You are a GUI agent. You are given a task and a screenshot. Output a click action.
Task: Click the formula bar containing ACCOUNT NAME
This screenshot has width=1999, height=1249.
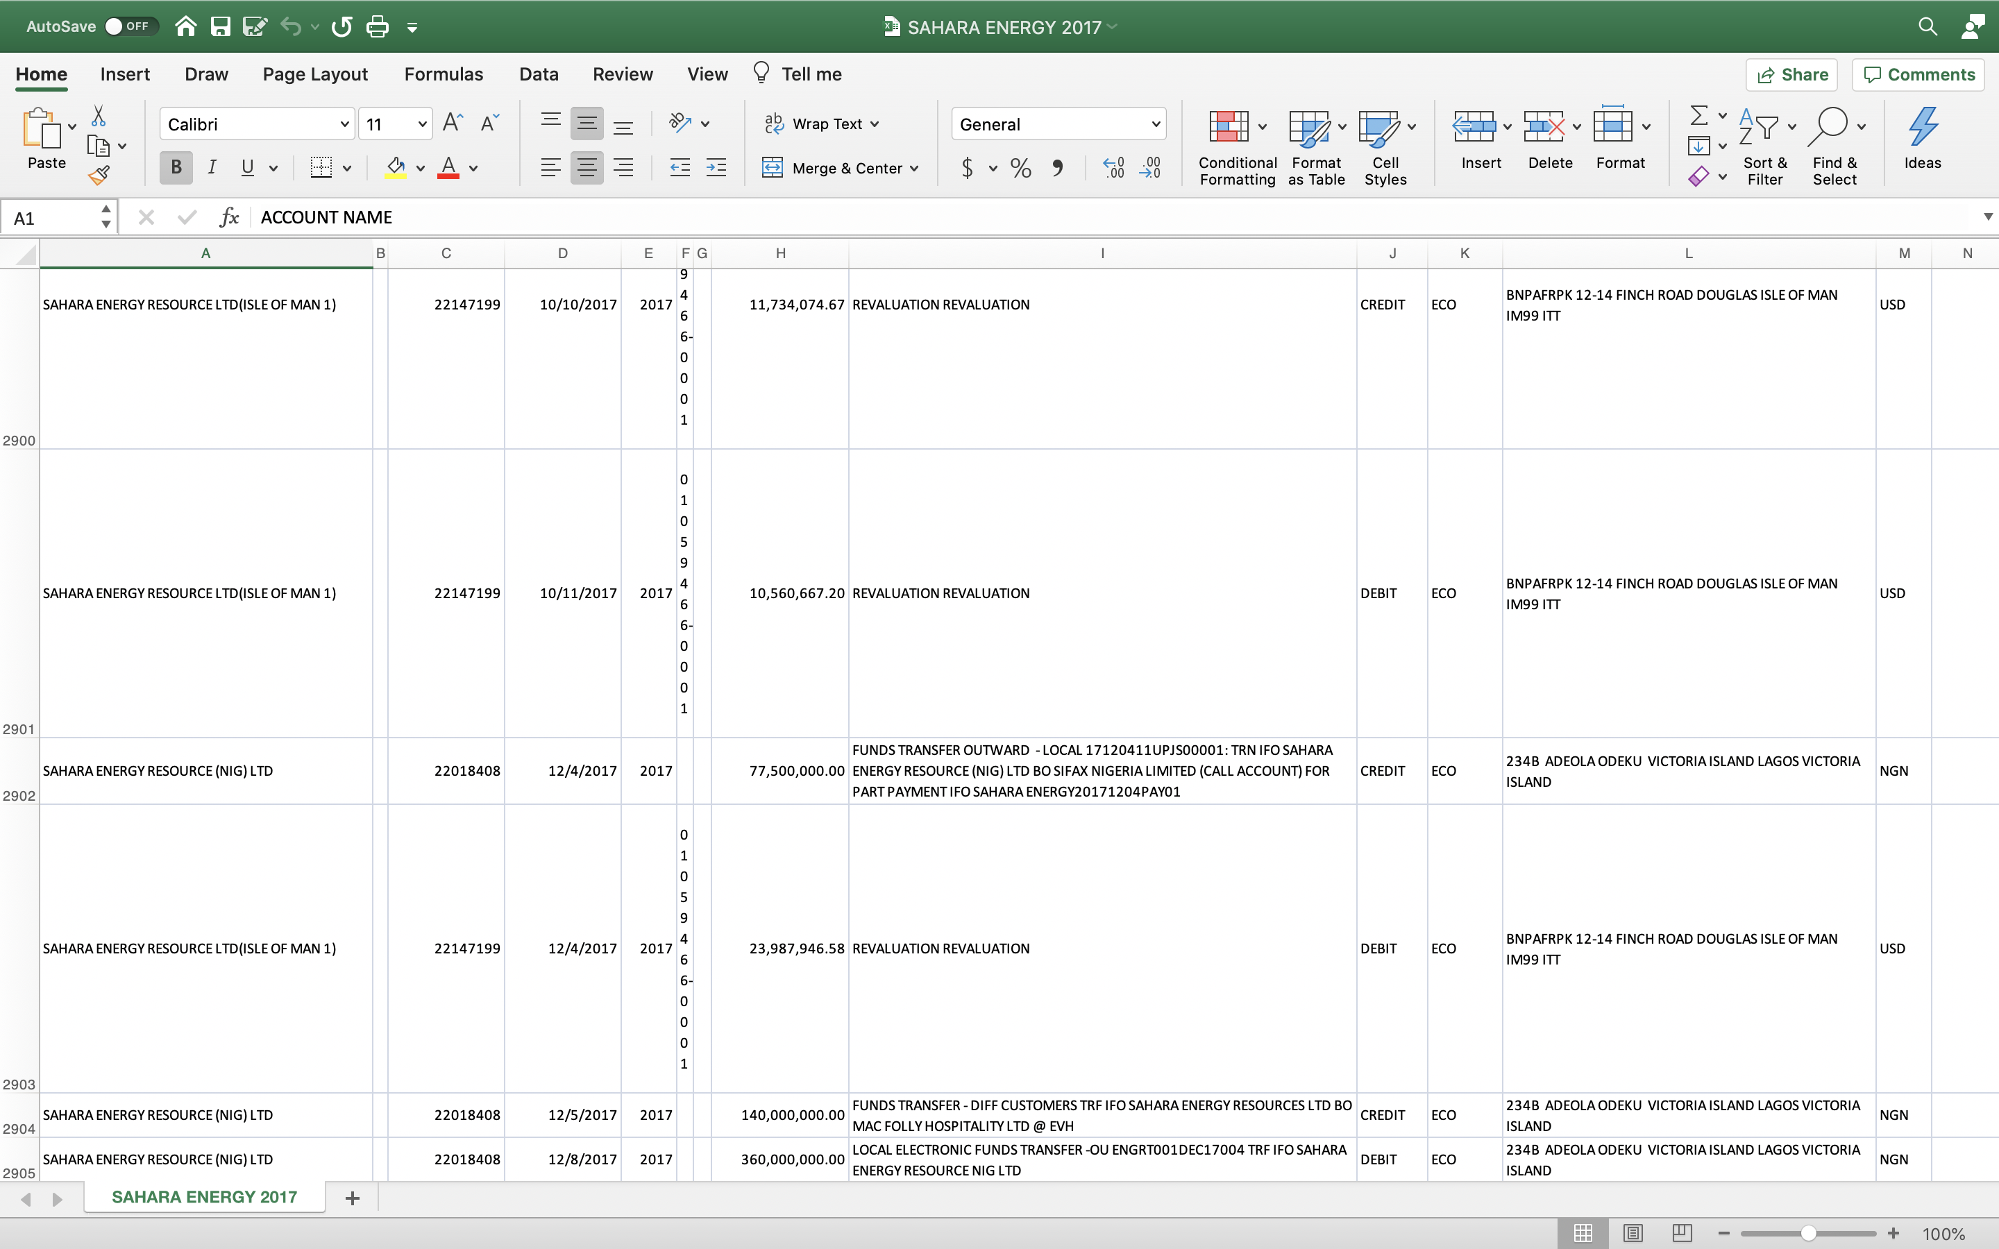[1115, 217]
